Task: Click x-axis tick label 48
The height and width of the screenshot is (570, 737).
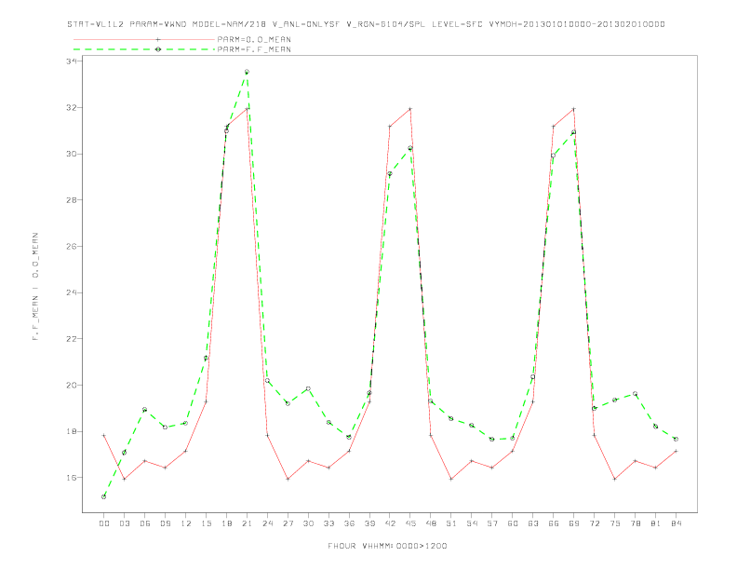Action: click(x=431, y=523)
